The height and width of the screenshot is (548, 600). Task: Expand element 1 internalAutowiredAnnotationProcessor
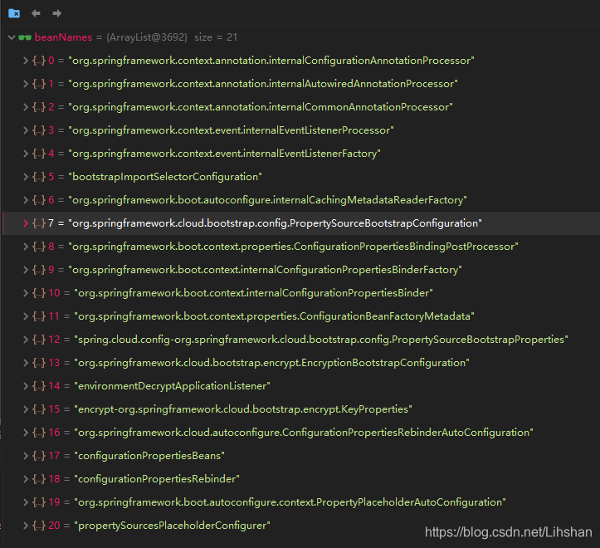tap(26, 84)
